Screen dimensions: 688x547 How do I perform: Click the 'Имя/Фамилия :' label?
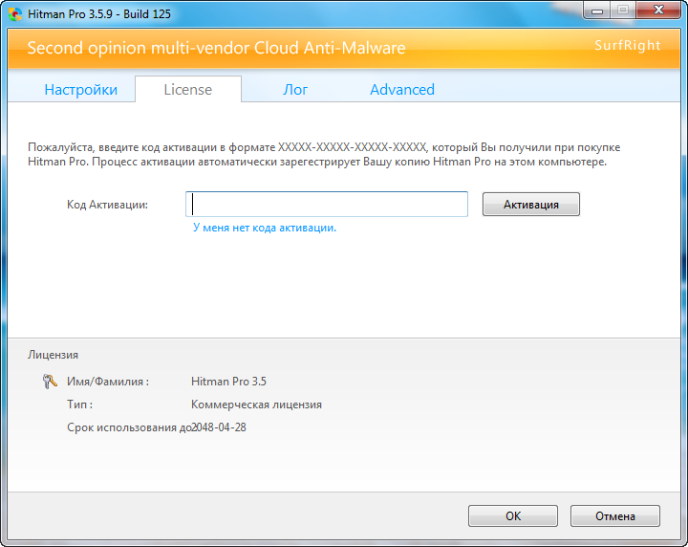(x=108, y=382)
